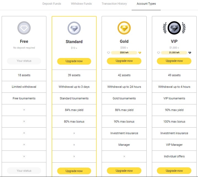Select the Account Types tab
This screenshot has height=177, width=198.
point(146,4)
